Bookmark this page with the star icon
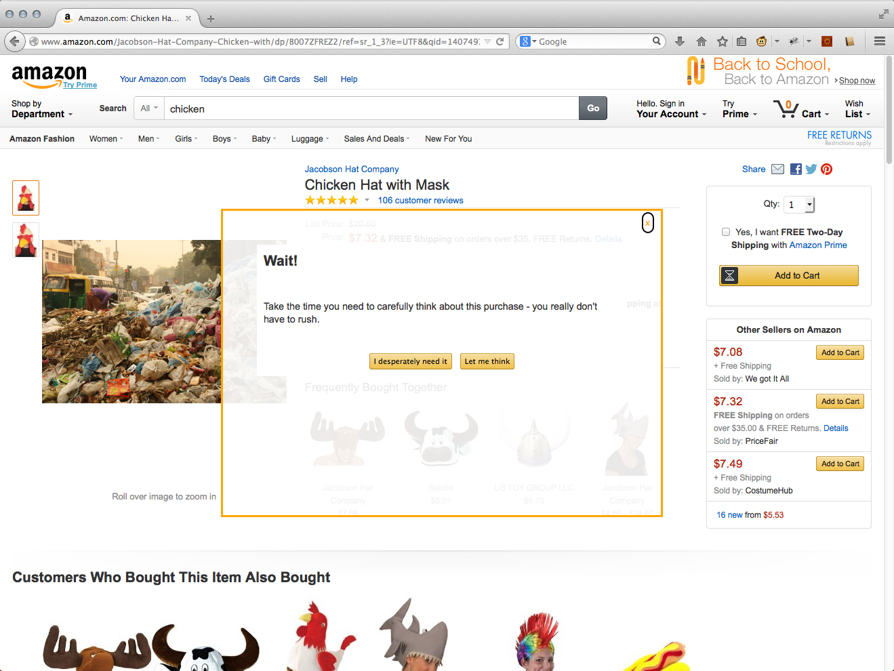Image resolution: width=894 pixels, height=671 pixels. (723, 41)
